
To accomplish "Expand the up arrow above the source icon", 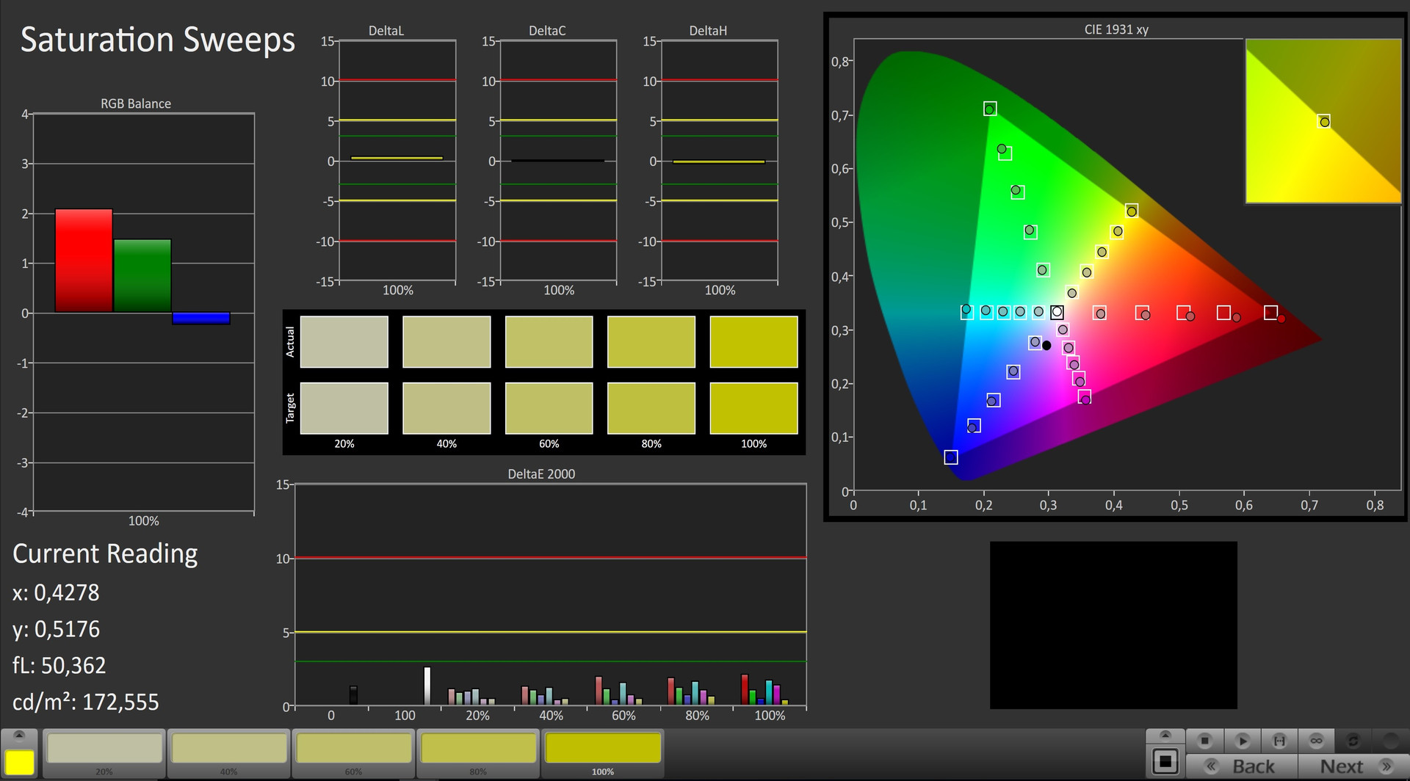I will tap(1165, 736).
